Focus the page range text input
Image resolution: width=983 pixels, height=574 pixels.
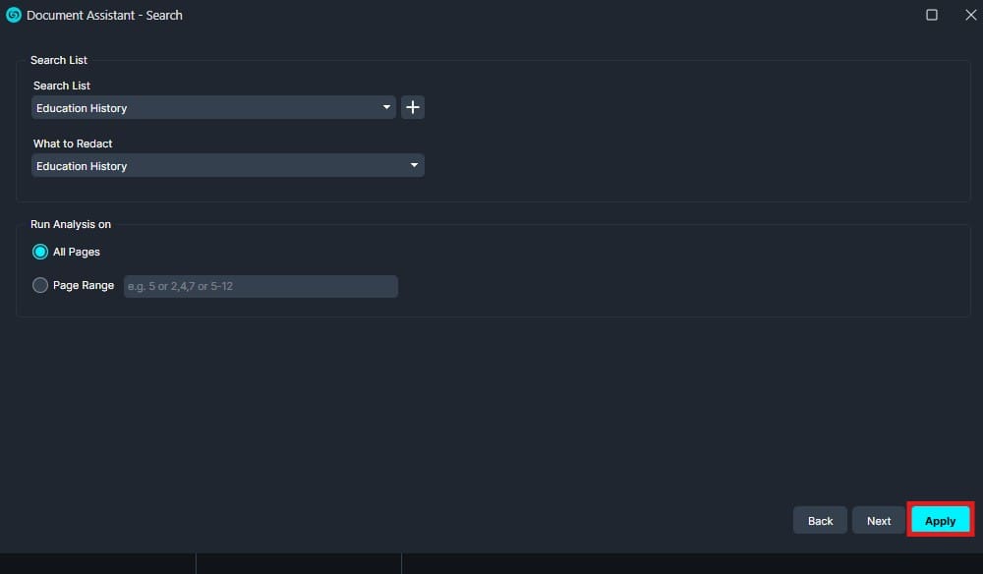(x=260, y=286)
